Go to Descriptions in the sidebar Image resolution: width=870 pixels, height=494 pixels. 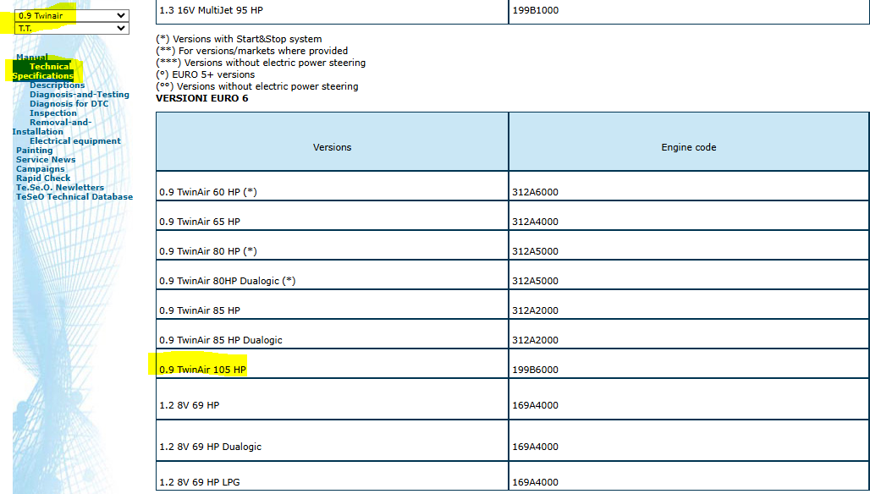[x=57, y=85]
